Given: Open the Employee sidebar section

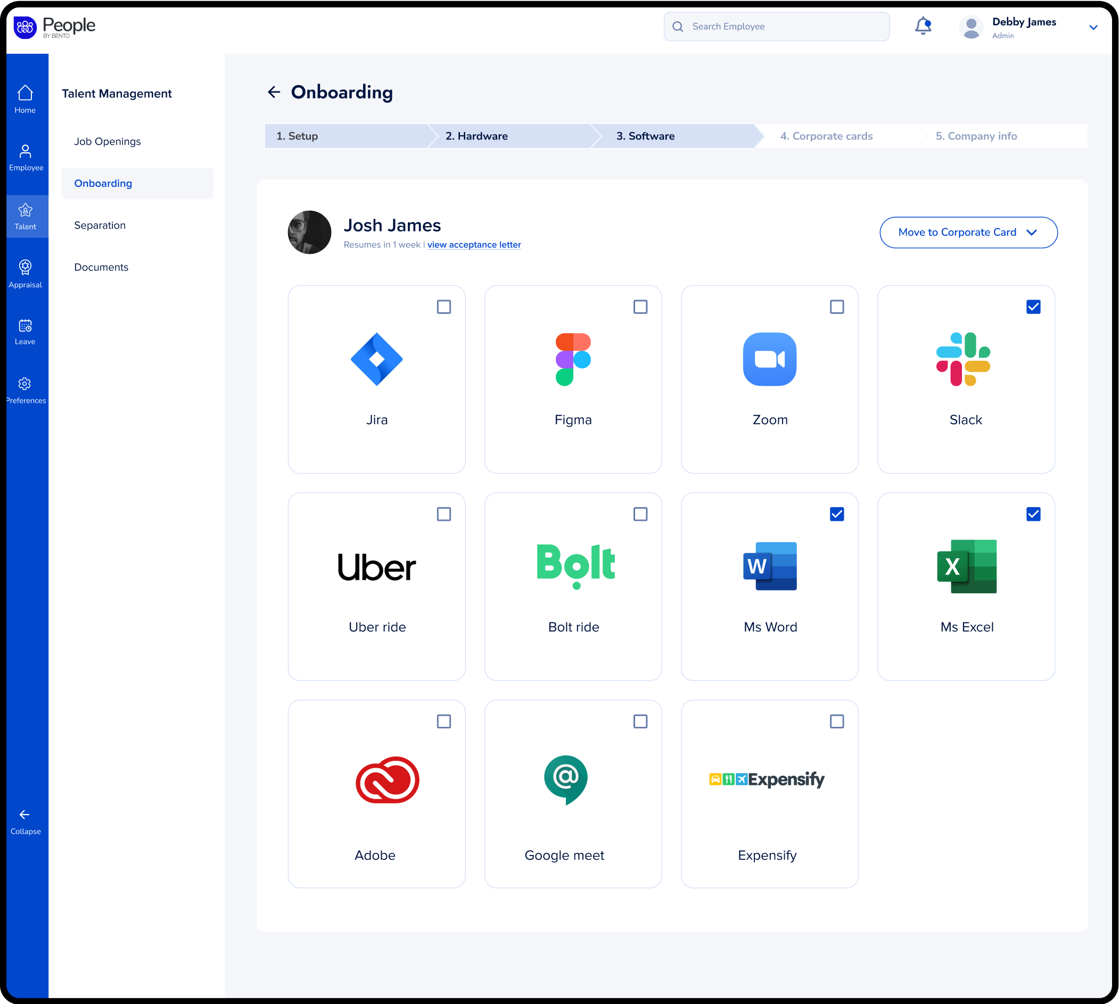Looking at the screenshot, I should pos(26,157).
